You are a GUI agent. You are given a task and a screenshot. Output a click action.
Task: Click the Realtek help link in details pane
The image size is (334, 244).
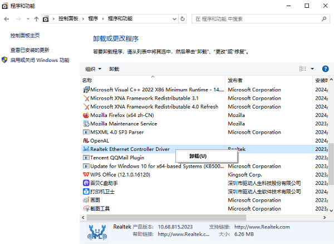184,234
